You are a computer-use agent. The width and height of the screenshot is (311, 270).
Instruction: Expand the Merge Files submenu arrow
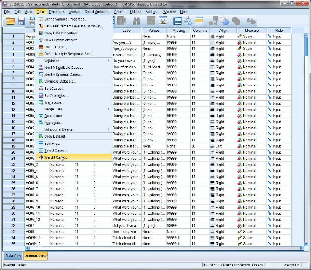click(108, 109)
